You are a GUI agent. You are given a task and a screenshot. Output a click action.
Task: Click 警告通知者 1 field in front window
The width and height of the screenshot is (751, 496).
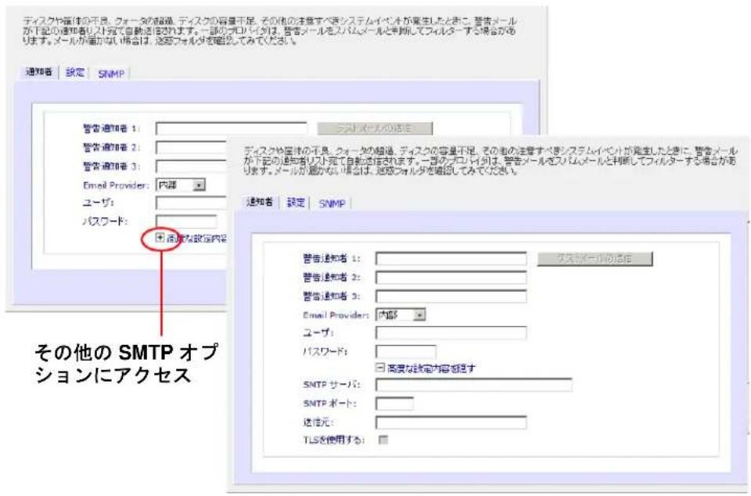451,258
